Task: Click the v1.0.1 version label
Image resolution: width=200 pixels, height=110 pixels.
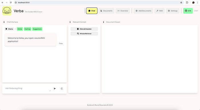Action: 196,11
